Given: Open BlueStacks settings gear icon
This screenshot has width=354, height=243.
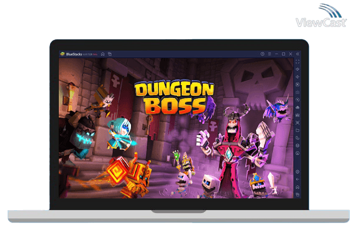Looking at the screenshot, I should tap(298, 172).
